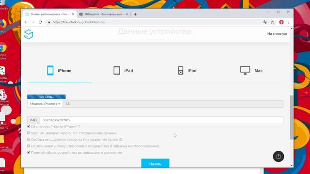Click the scrollbar up arrow

click(292, 29)
